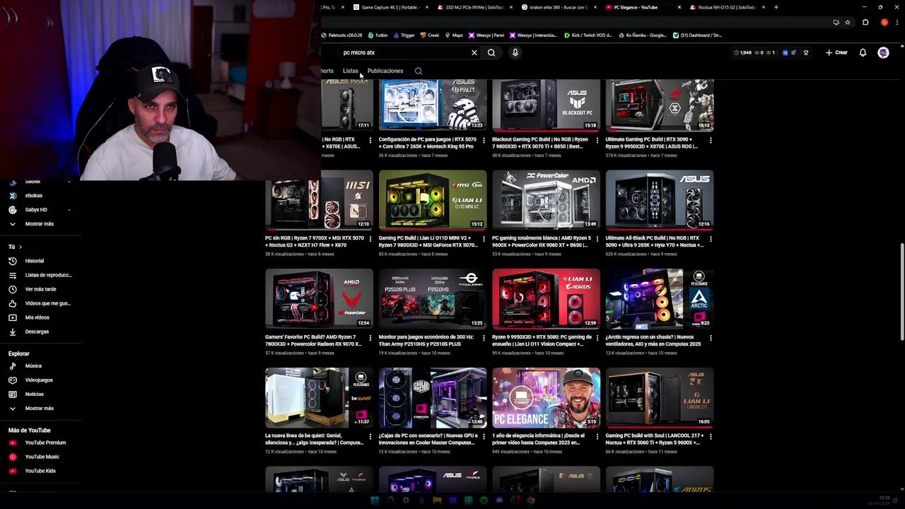905x509 pixels.
Task: Open options menu for Lian Li O11D MINI V2 video
Action: pos(484,239)
